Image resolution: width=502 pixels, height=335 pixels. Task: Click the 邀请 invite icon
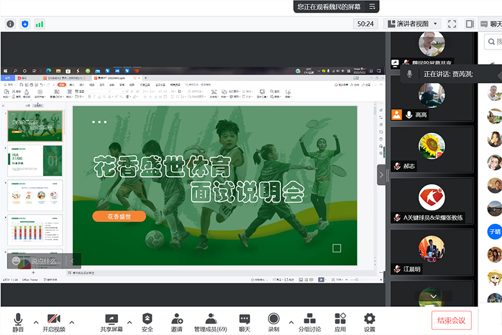[177, 322]
